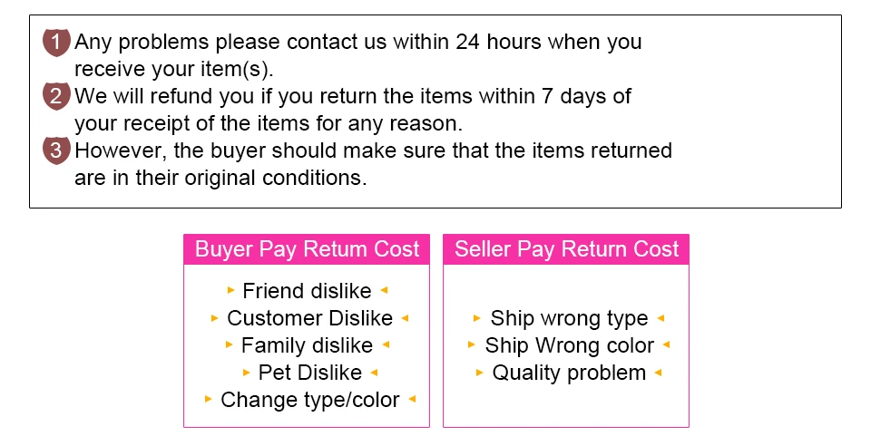Select the Buyer Pay Return Cost header
This screenshot has width=871, height=446.
tap(307, 249)
